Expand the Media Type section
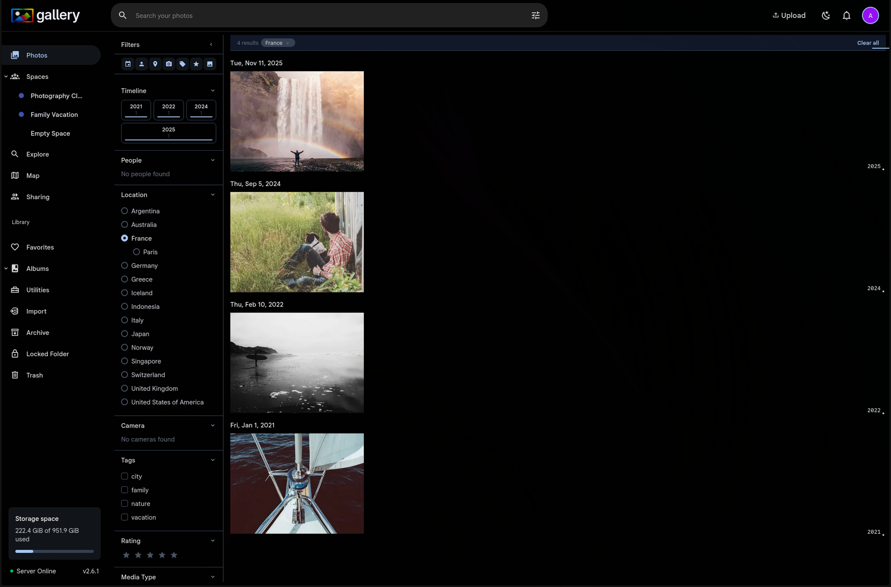This screenshot has width=891, height=587. click(213, 576)
